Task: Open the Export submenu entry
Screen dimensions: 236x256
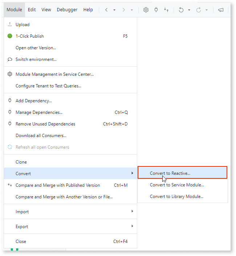Action: [x=70, y=227]
